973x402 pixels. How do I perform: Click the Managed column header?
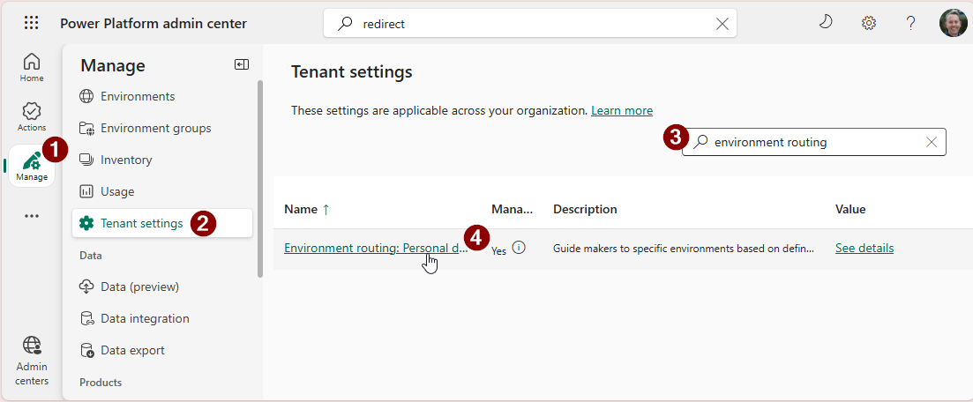512,210
